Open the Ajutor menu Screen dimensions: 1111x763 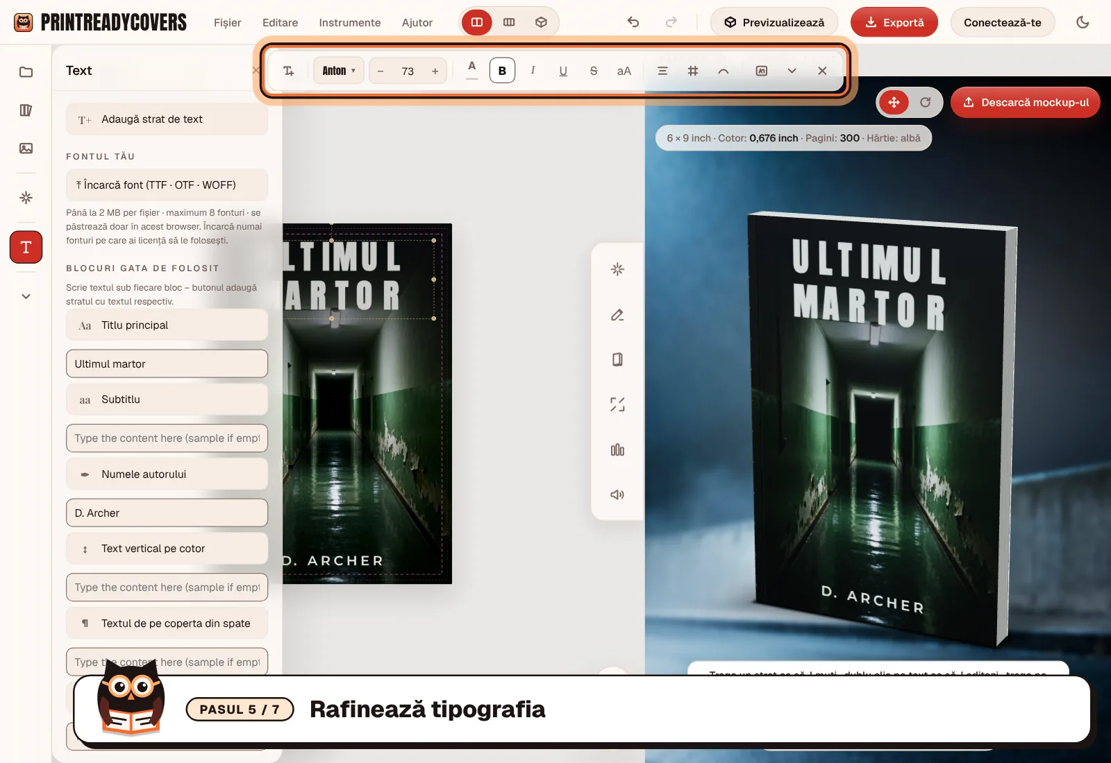417,22
